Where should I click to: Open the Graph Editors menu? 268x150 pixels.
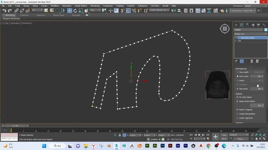(81, 6)
